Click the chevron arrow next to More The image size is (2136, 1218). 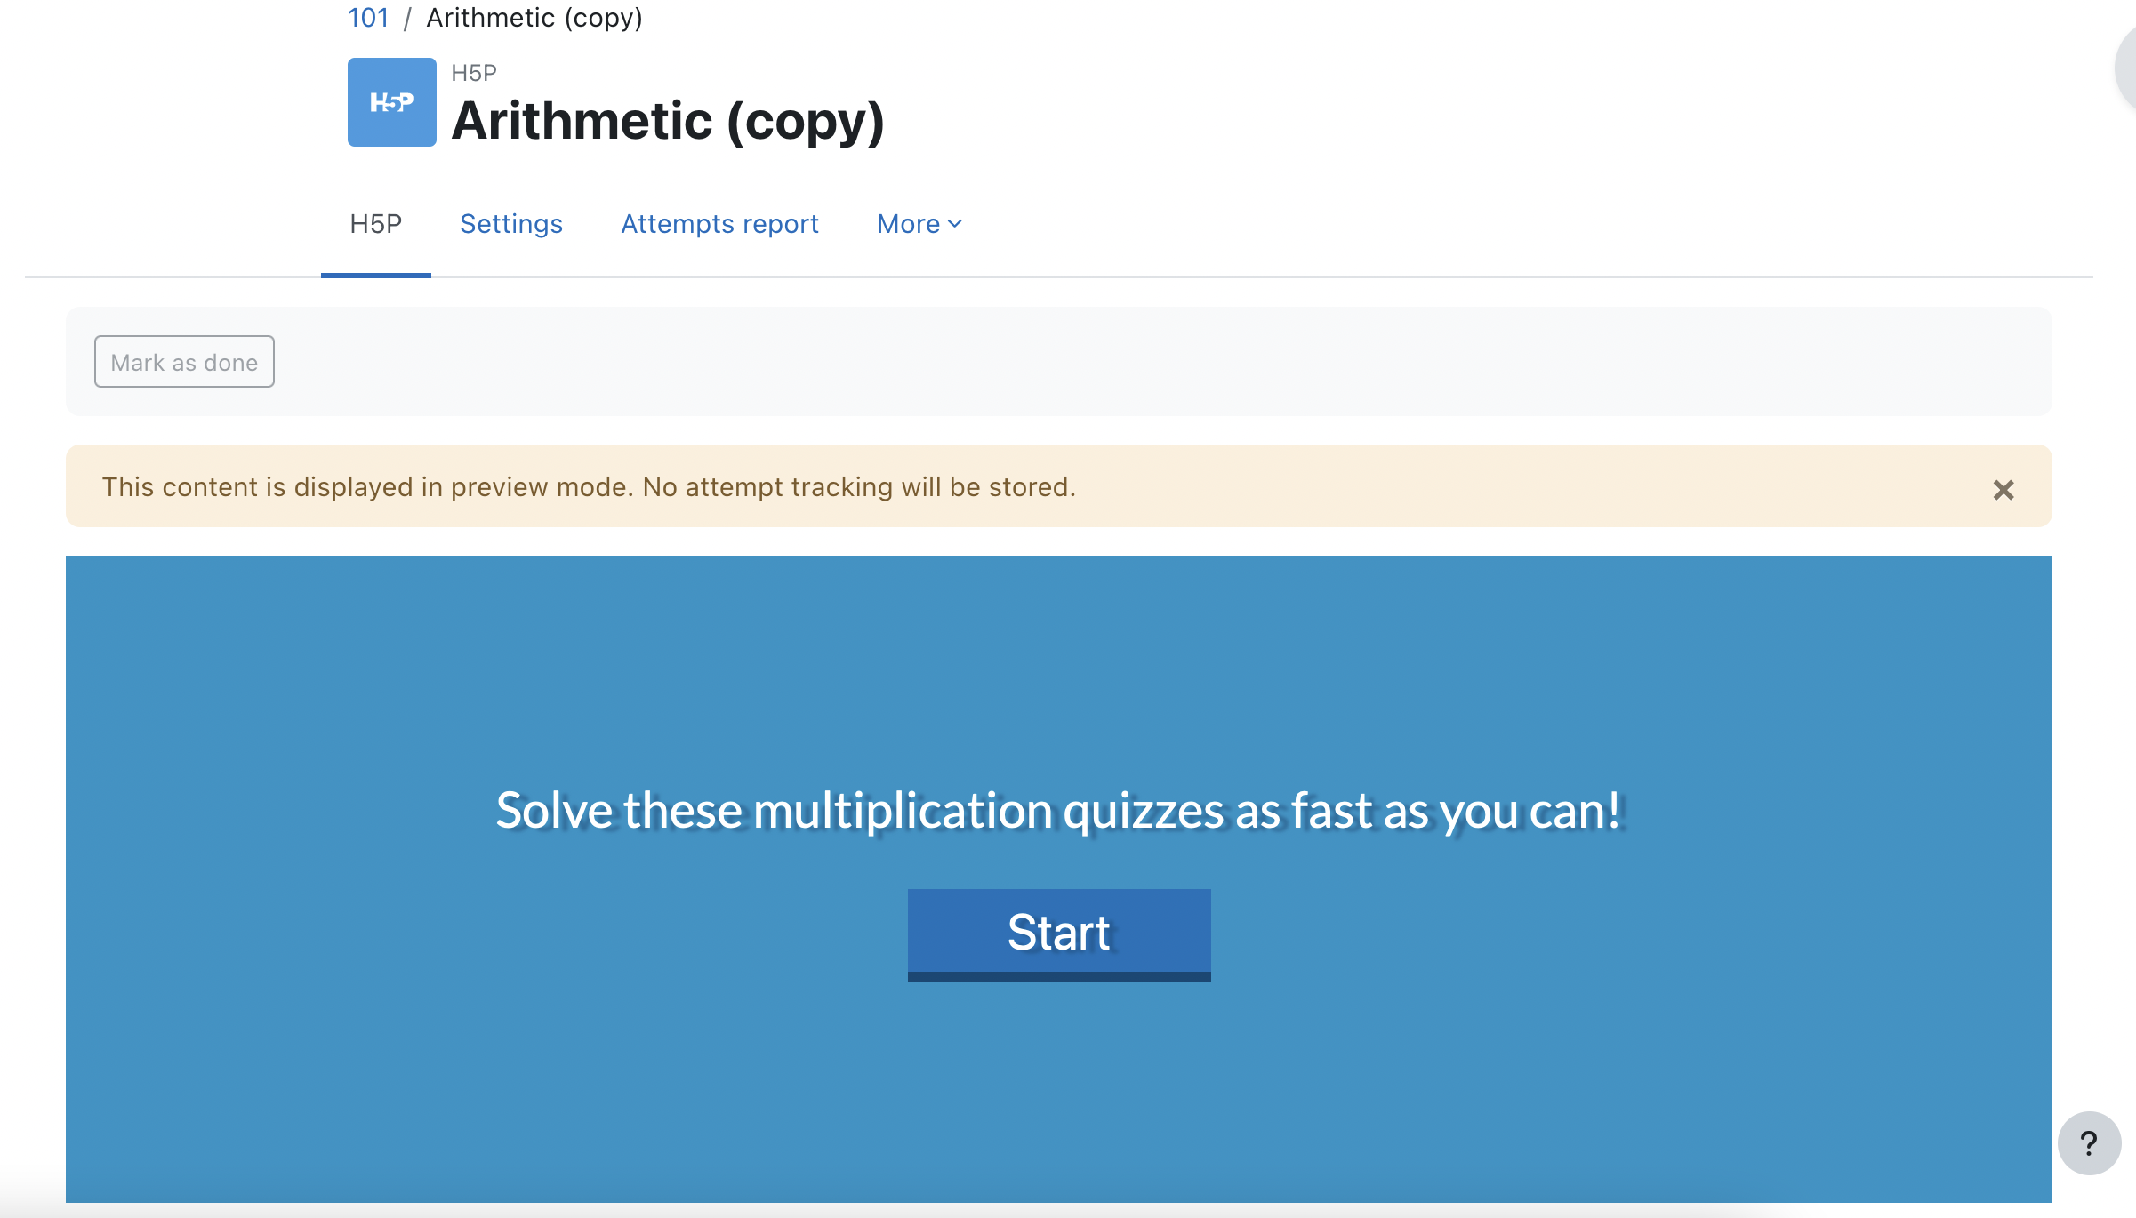(x=955, y=224)
